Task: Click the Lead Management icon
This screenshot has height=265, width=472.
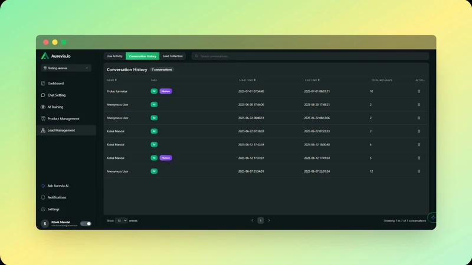Action: click(43, 130)
